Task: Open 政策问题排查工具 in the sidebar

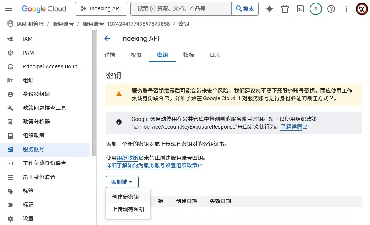Action: click(x=45, y=108)
